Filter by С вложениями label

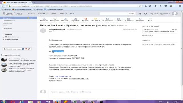tap(11, 39)
